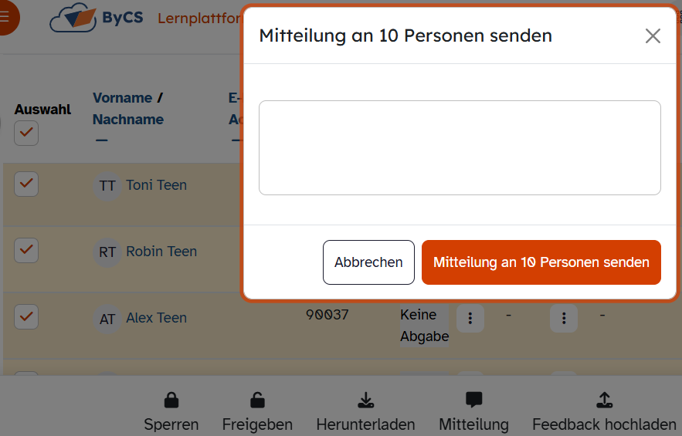The image size is (682, 436).
Task: Sort by the Nachname column header
Action: point(128,120)
